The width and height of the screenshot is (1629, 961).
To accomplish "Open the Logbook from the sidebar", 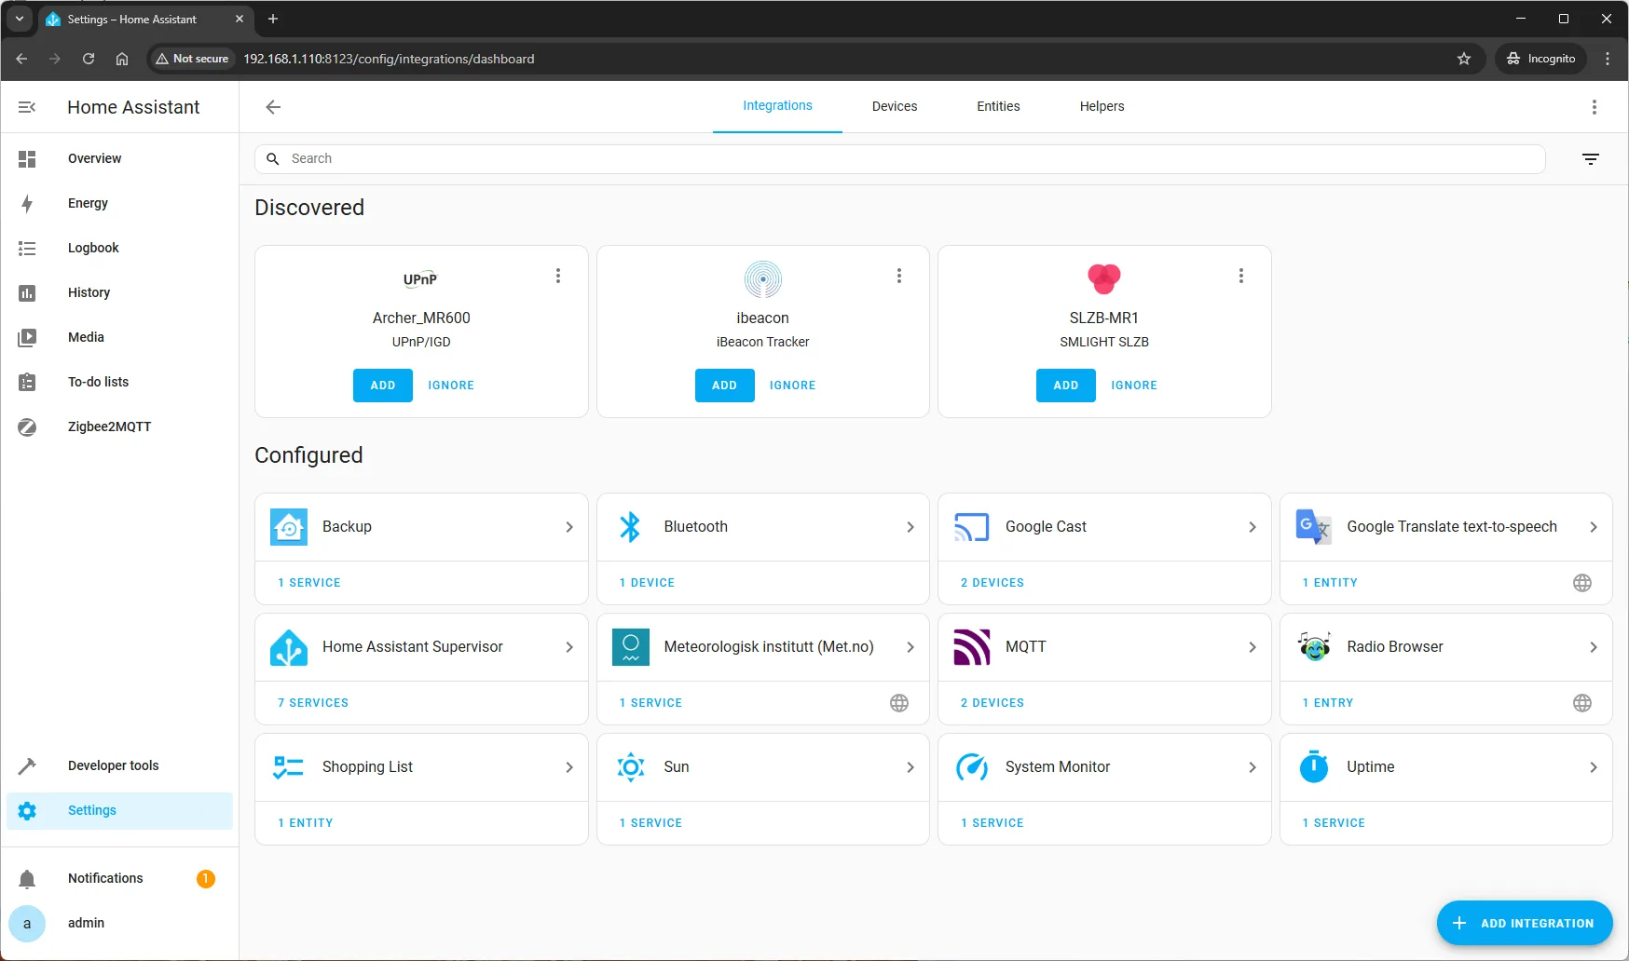I will tap(93, 248).
